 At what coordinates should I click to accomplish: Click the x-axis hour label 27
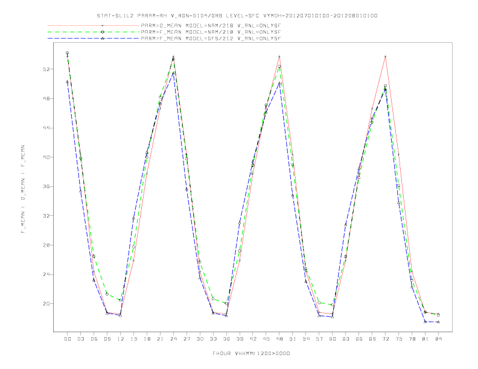(x=186, y=339)
